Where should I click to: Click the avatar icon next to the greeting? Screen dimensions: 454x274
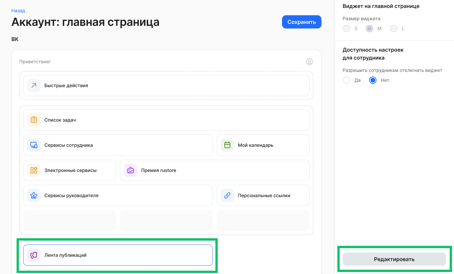tap(309, 61)
